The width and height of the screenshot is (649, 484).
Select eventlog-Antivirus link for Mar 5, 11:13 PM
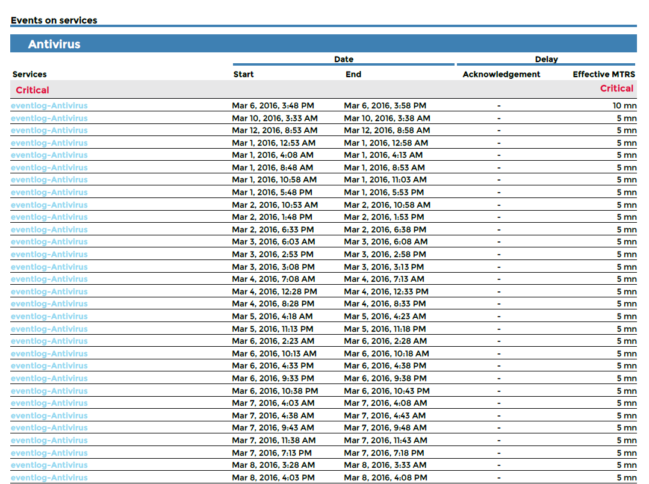[49, 329]
